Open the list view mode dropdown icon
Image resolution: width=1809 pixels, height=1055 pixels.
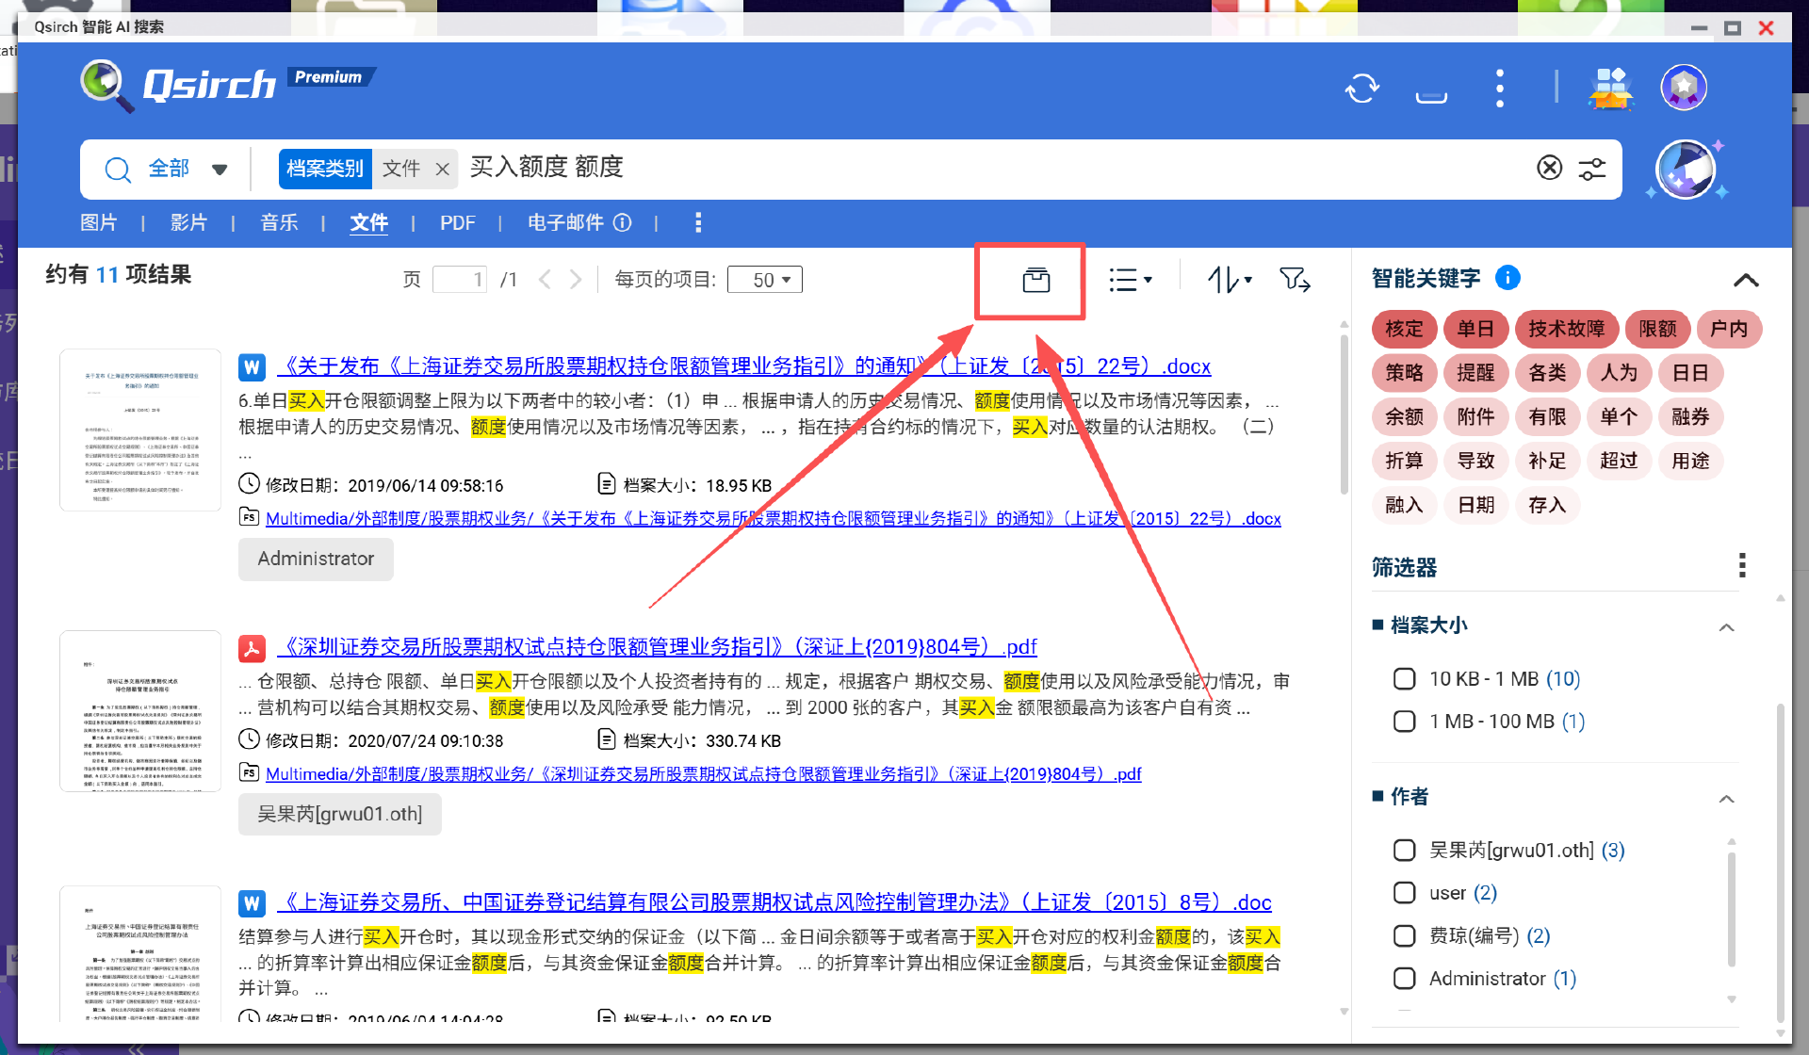1130,280
